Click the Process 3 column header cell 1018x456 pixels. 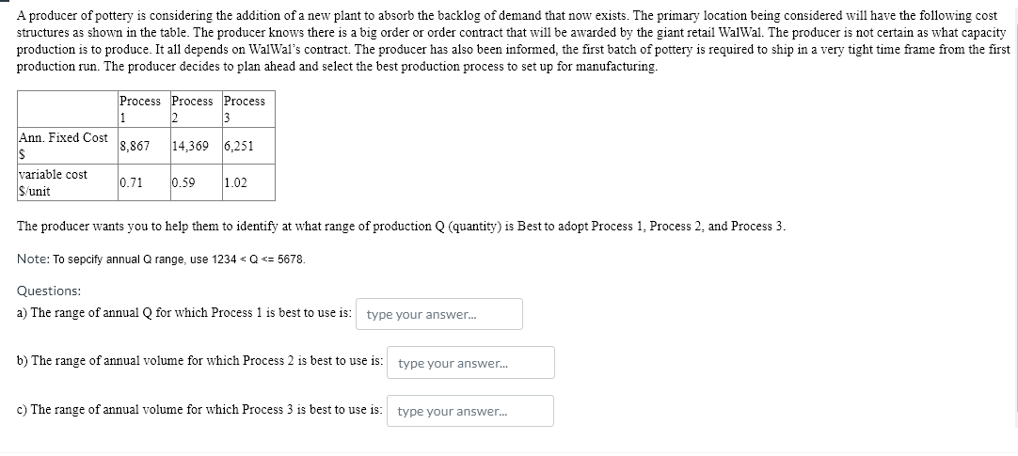[247, 108]
